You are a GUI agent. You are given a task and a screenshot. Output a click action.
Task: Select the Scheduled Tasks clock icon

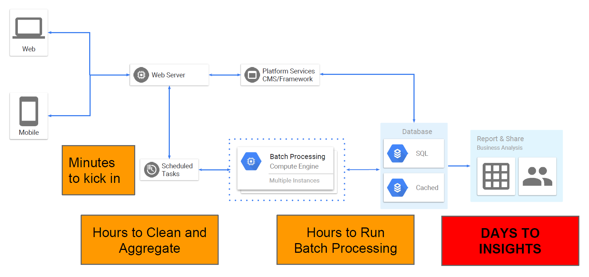pos(152,170)
